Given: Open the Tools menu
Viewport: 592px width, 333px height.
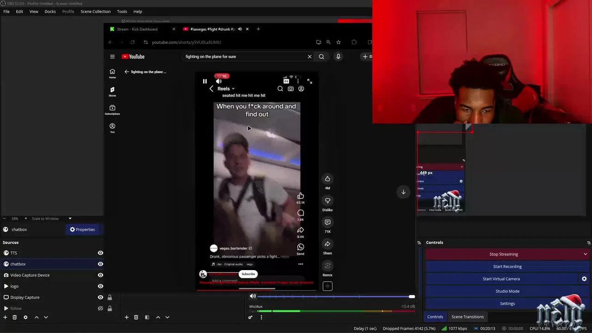Looking at the screenshot, I should 122,12.
